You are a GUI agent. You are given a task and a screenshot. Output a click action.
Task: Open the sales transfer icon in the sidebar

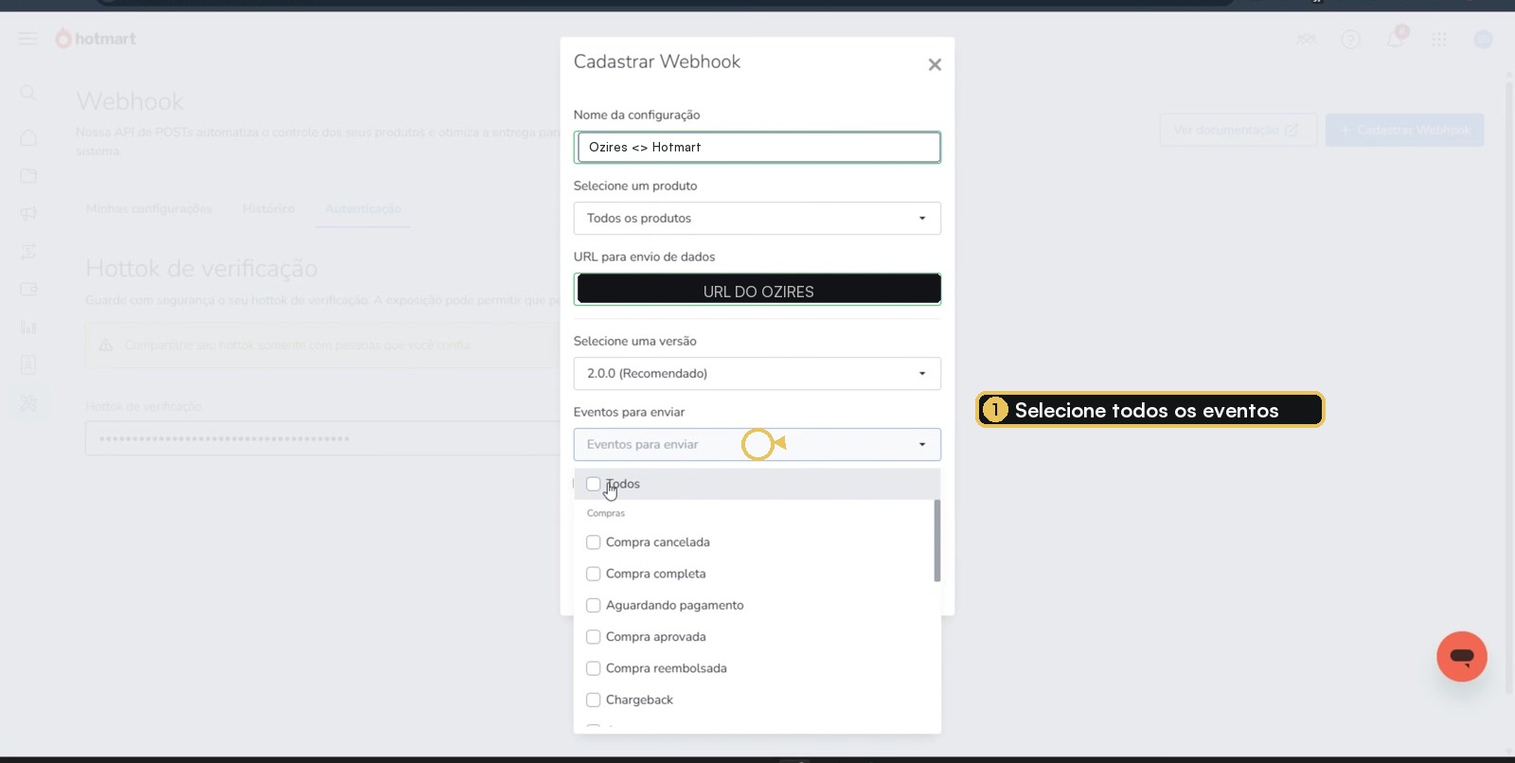pyautogui.click(x=28, y=251)
